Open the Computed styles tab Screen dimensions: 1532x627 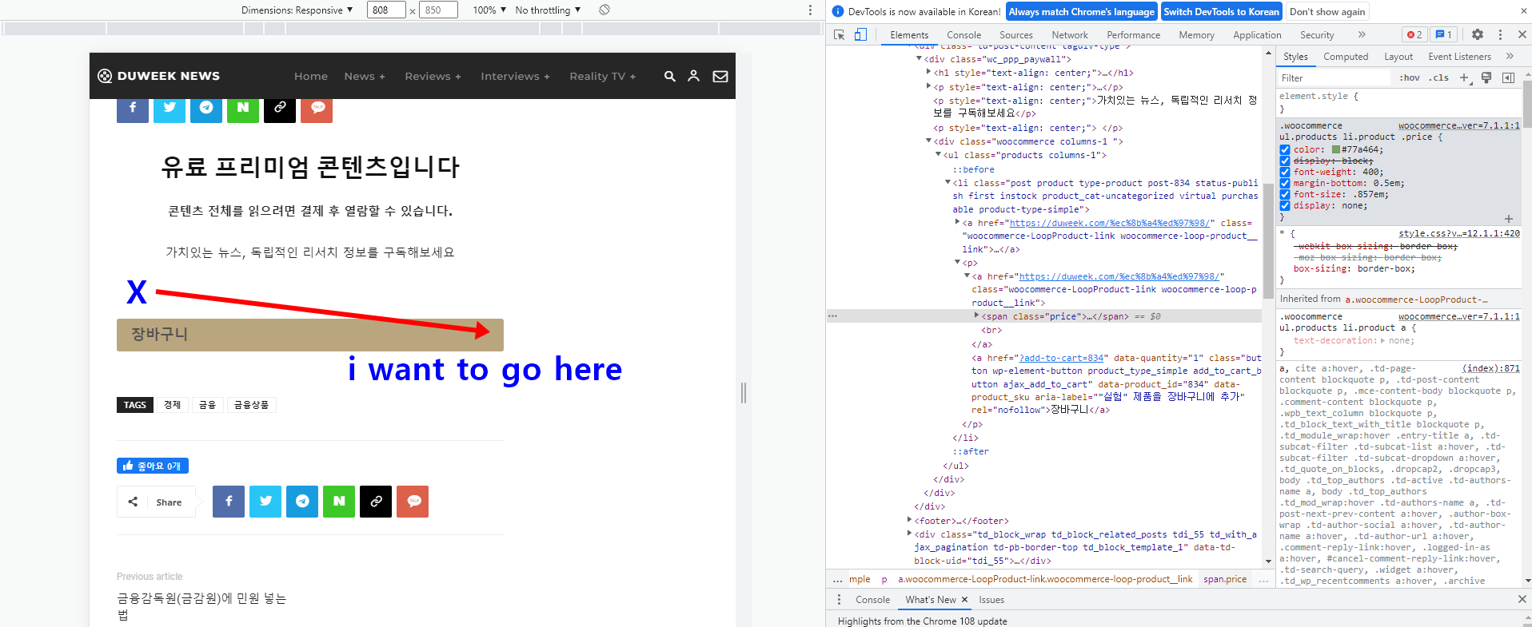(1346, 57)
